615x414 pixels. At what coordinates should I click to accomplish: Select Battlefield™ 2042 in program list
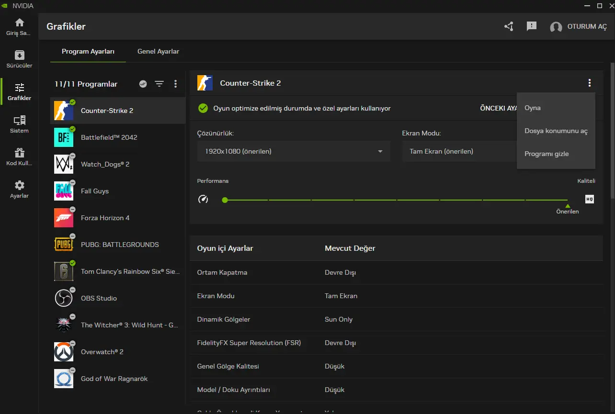[x=118, y=137]
